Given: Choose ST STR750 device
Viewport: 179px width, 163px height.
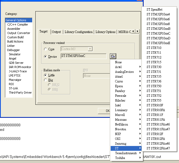Looking at the screenshot, I should 159,86.
